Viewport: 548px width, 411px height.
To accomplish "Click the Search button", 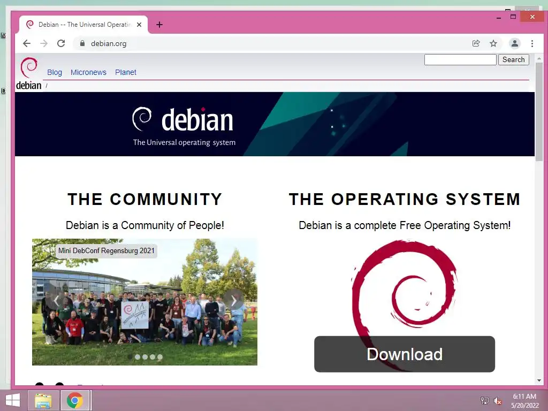I will click(x=513, y=60).
